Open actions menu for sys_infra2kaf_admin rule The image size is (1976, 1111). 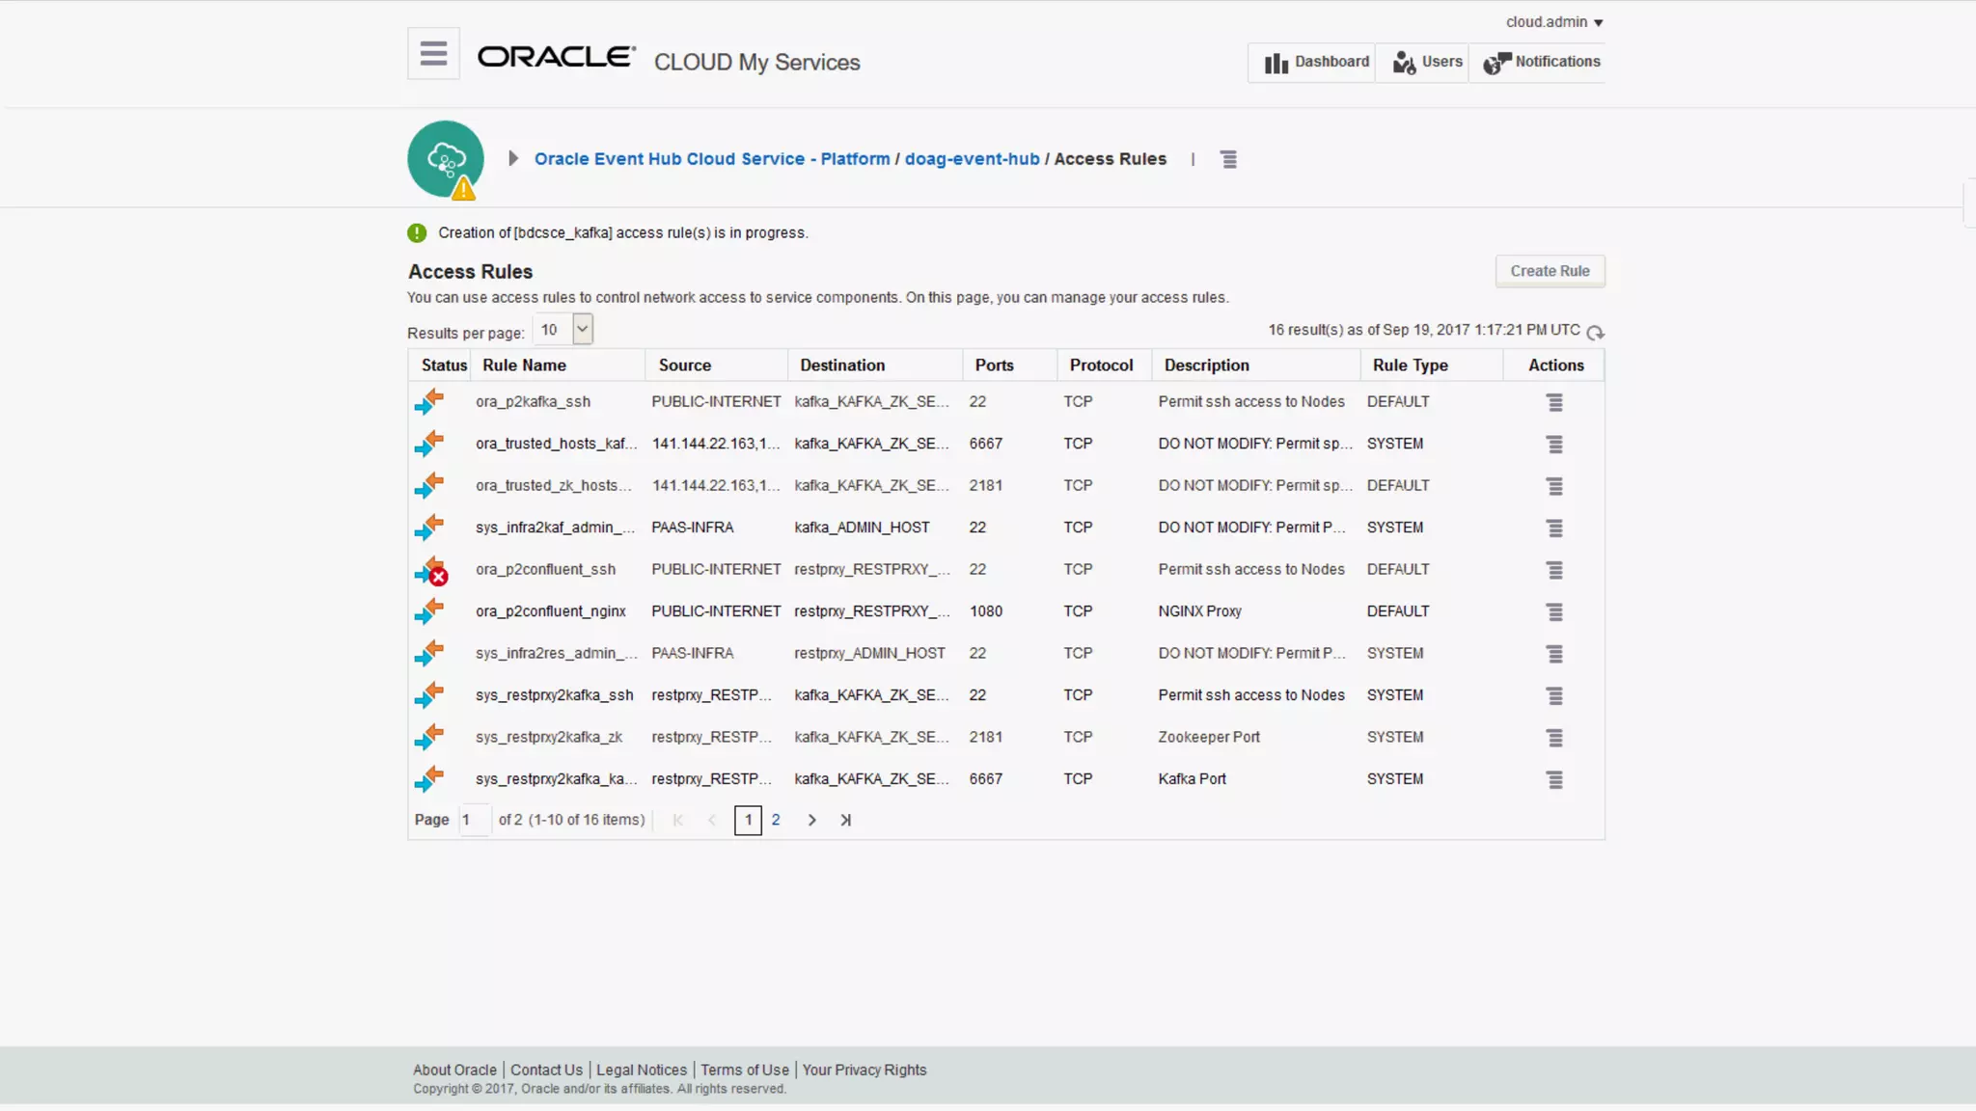(x=1554, y=528)
